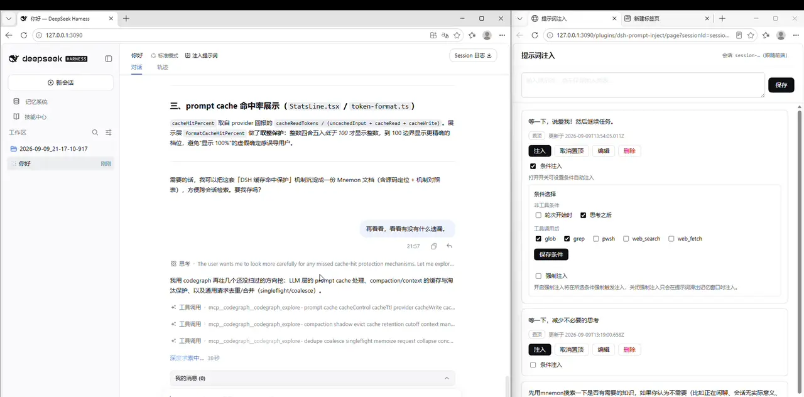Open workspace filter settings icon

click(x=109, y=133)
